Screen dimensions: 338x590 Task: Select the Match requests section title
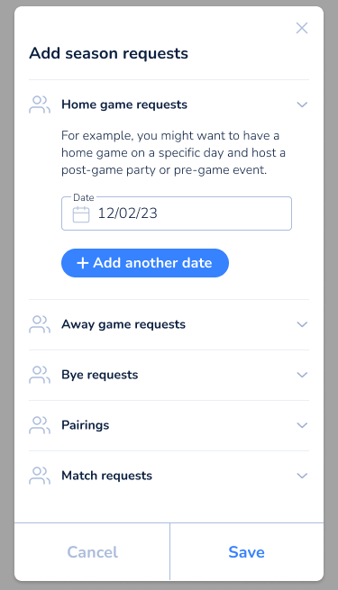(x=107, y=476)
